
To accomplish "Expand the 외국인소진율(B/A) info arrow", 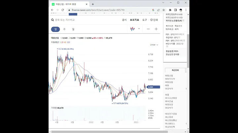I will (183, 20).
